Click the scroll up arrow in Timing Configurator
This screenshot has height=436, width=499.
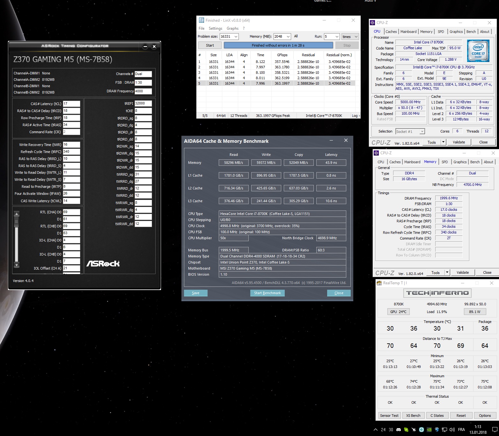tap(17, 214)
